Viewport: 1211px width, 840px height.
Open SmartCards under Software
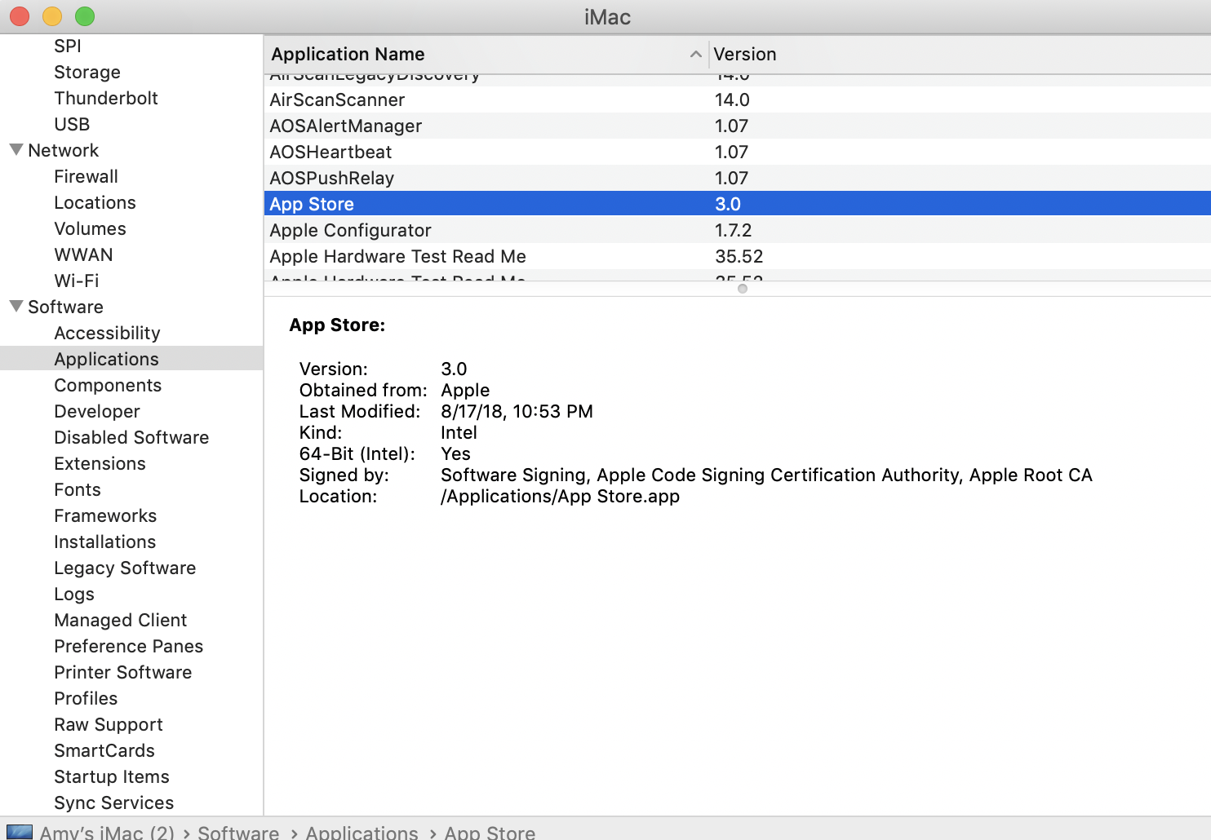(x=104, y=750)
